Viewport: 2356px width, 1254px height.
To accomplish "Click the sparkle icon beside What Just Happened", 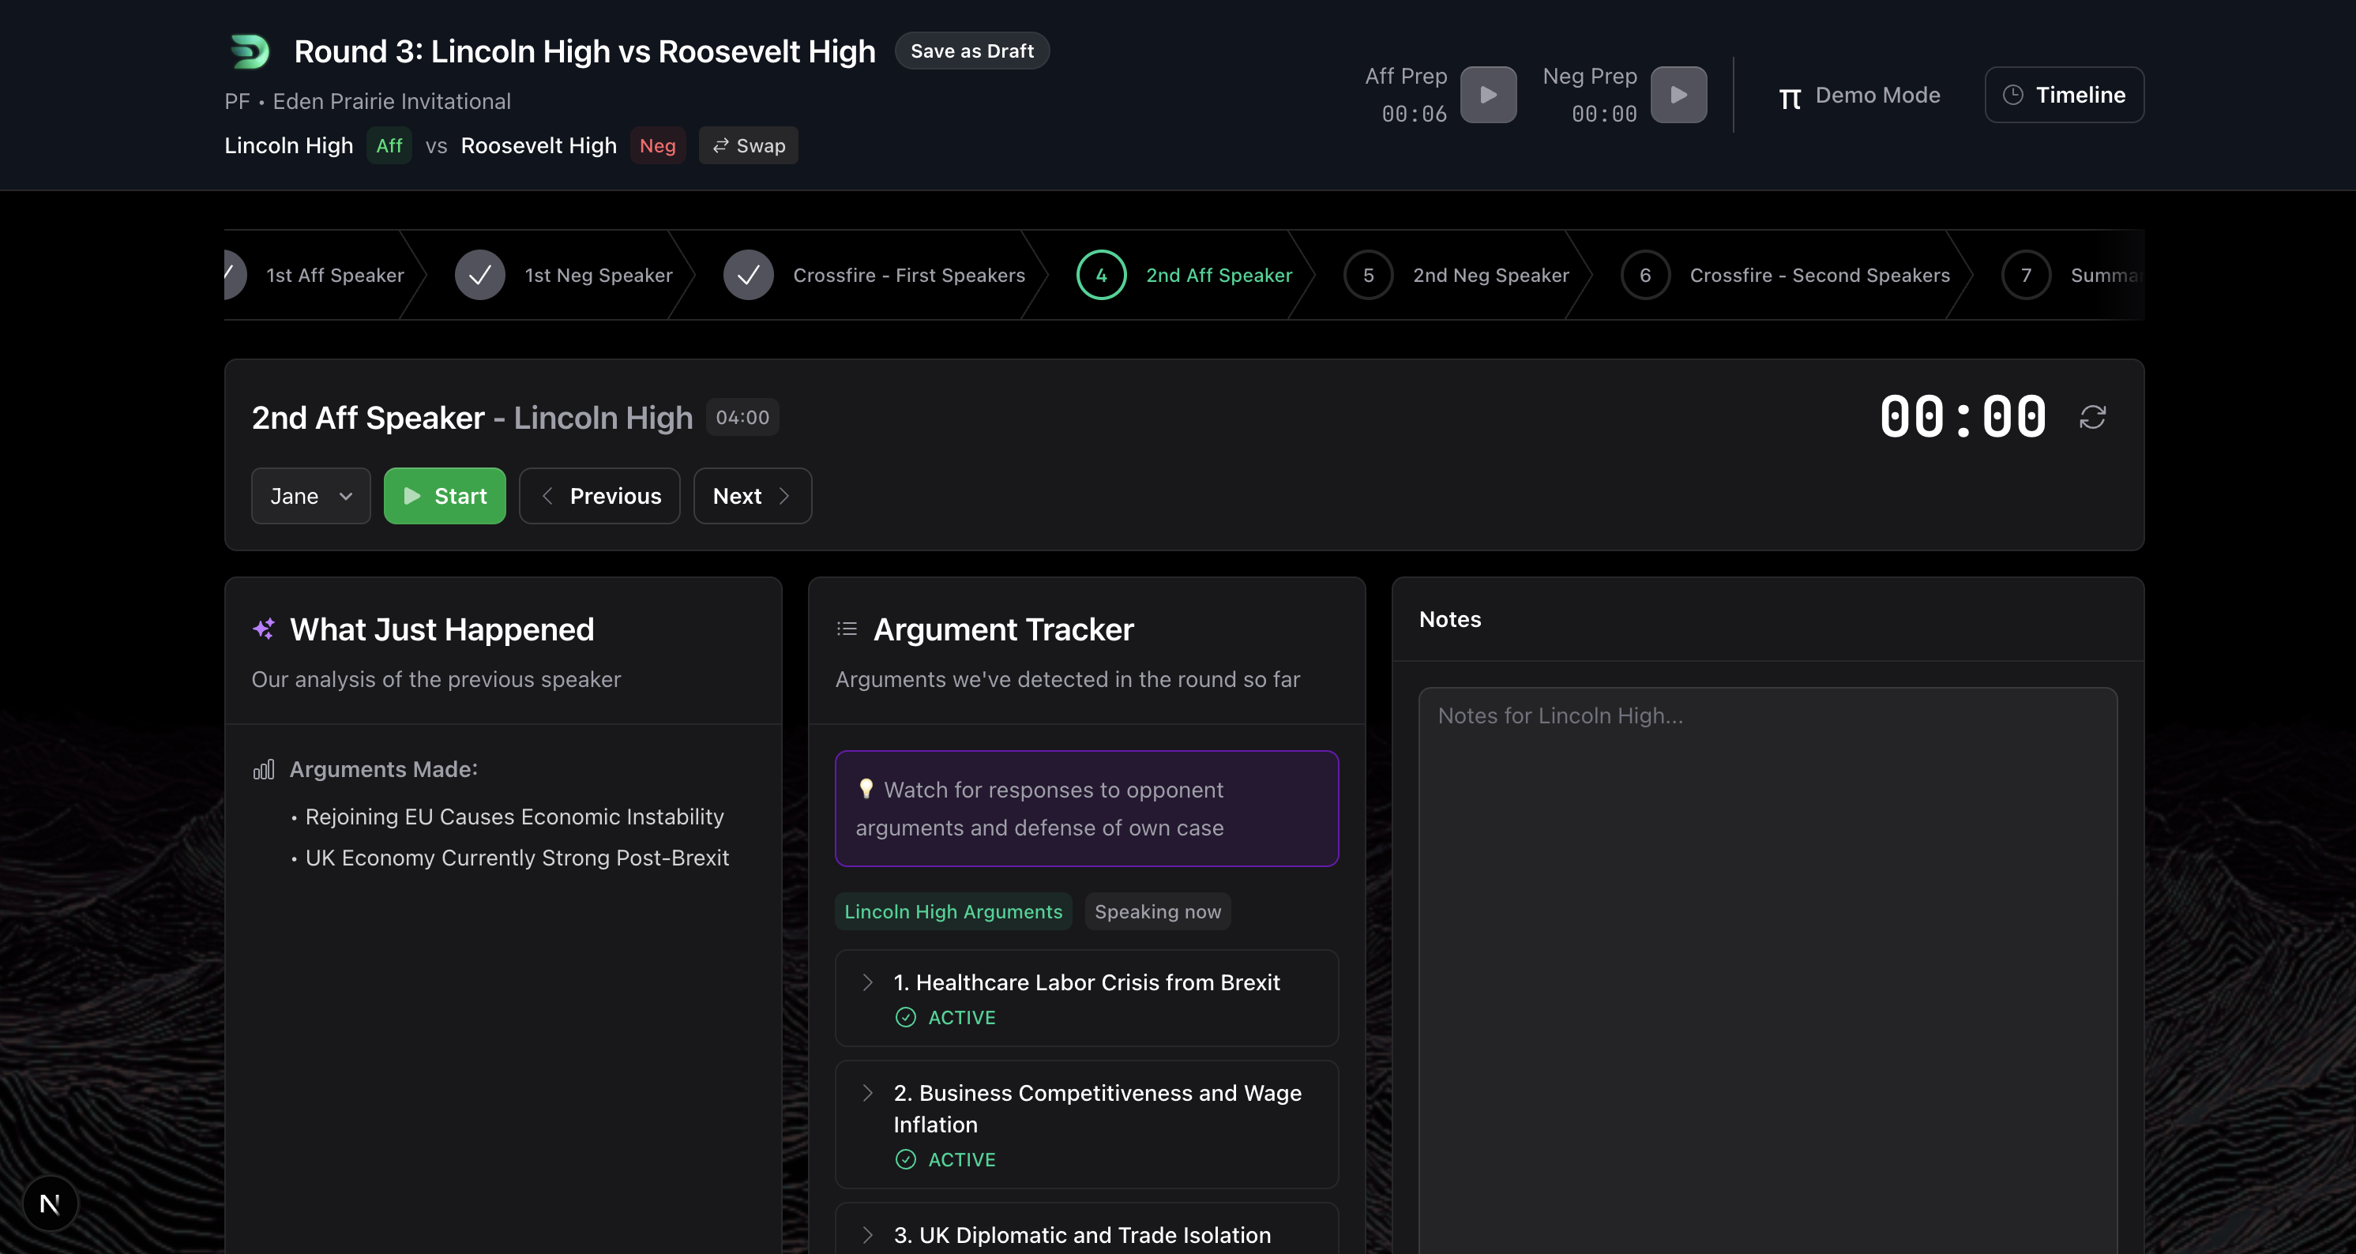I will (x=264, y=629).
